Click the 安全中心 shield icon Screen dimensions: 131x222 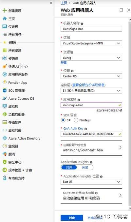[x=5, y=162]
